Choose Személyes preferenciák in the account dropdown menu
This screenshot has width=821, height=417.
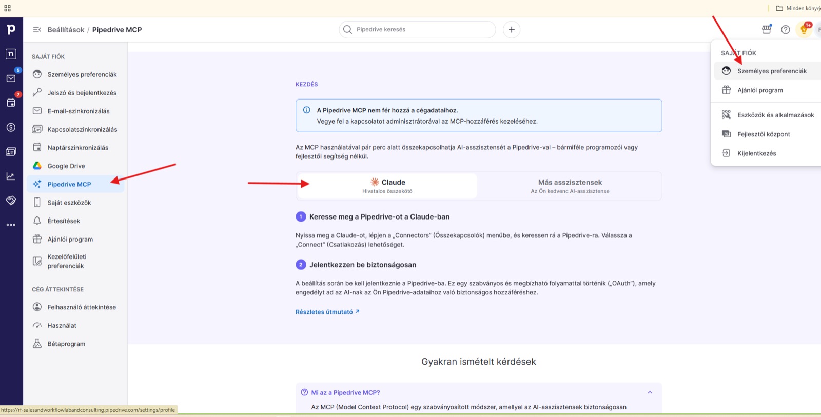(x=768, y=71)
